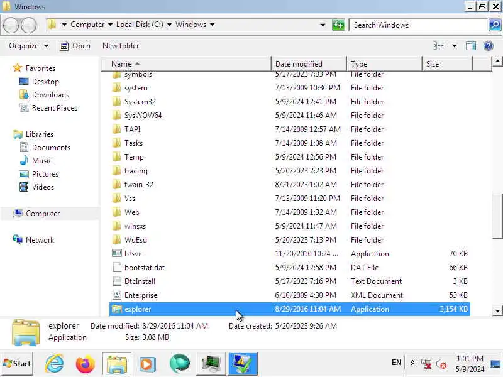Select the winsxs folder icon

(x=117, y=226)
